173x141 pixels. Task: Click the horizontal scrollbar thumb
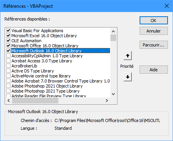tap(35, 100)
